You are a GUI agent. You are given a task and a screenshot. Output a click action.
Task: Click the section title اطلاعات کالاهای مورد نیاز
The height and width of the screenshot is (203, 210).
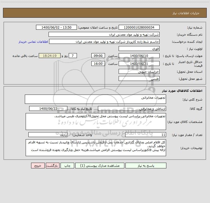[182, 91]
